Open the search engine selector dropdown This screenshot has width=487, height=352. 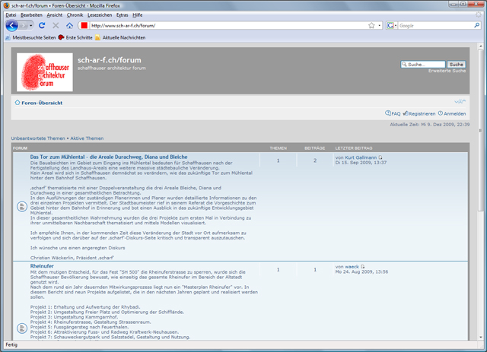pyautogui.click(x=393, y=26)
